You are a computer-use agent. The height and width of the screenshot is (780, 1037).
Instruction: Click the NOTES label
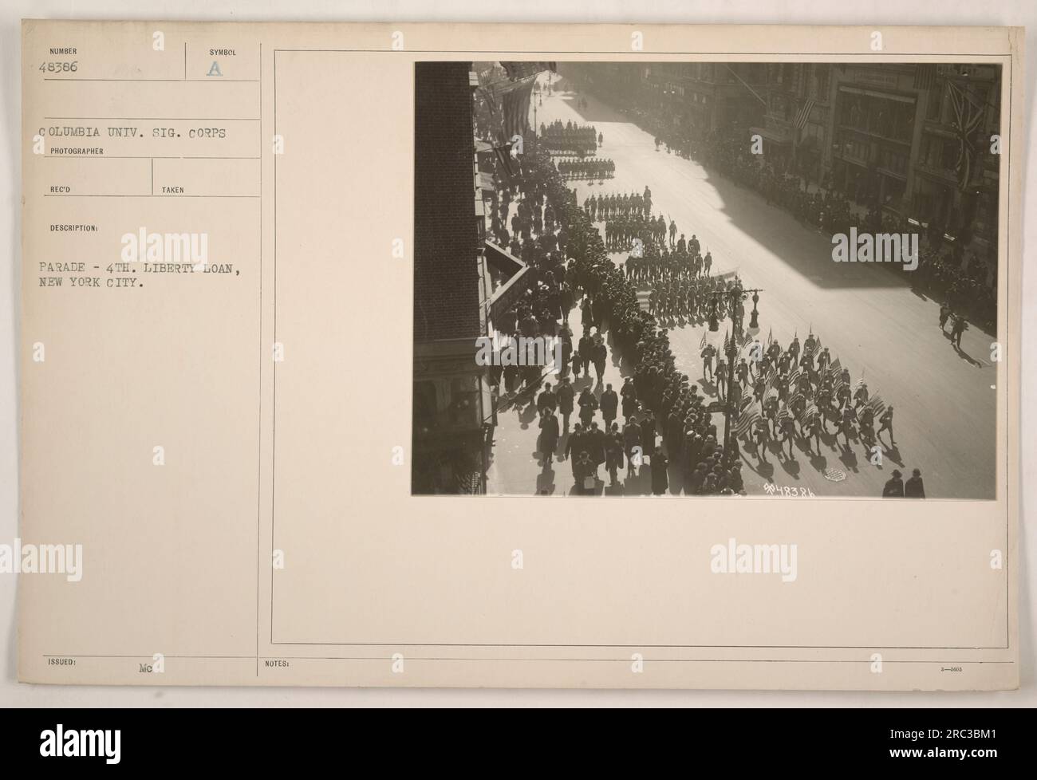[x=275, y=662]
